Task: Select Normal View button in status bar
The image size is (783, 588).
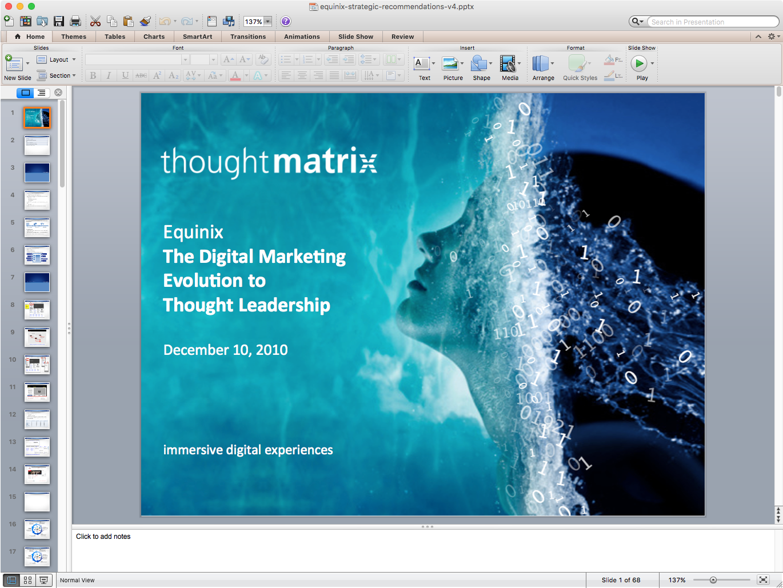Action: [x=11, y=580]
